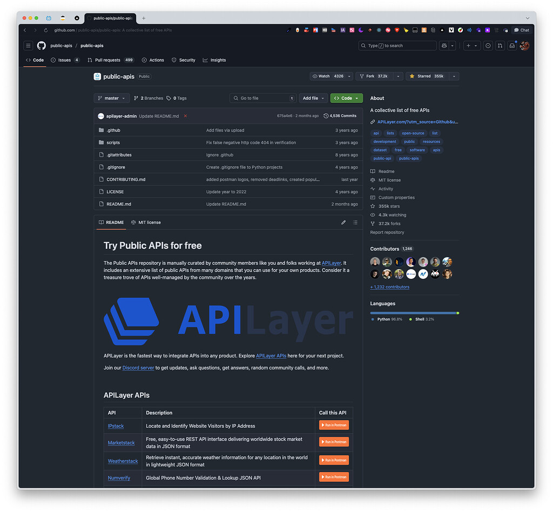Open the + 1,232 contributors link

coord(390,287)
